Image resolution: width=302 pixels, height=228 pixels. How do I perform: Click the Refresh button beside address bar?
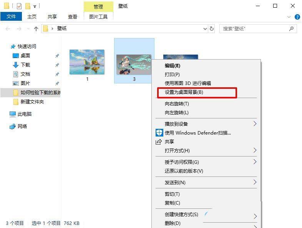(x=212, y=29)
